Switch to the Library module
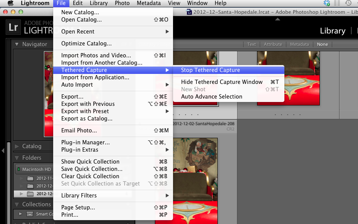358x224 pixels. (x=333, y=31)
